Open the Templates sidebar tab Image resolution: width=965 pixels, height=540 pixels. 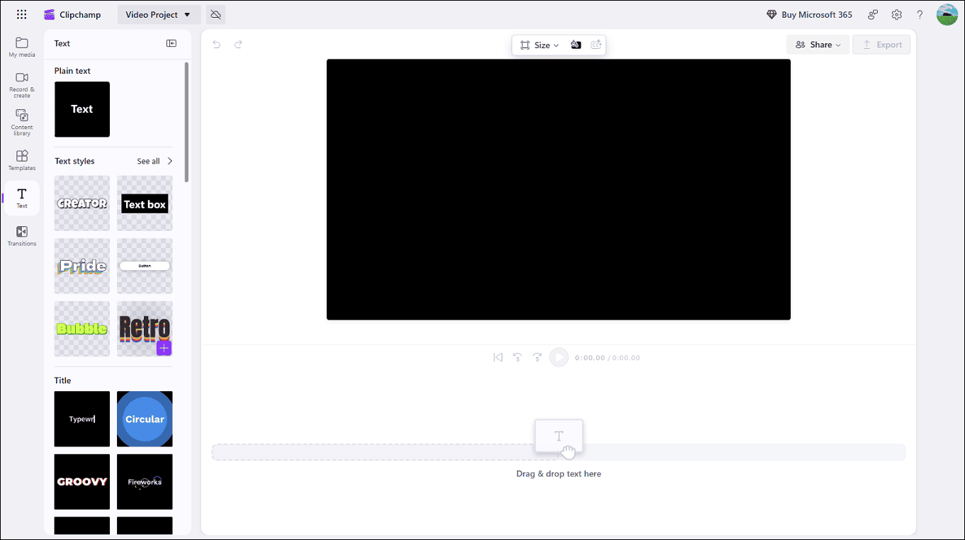coord(22,160)
